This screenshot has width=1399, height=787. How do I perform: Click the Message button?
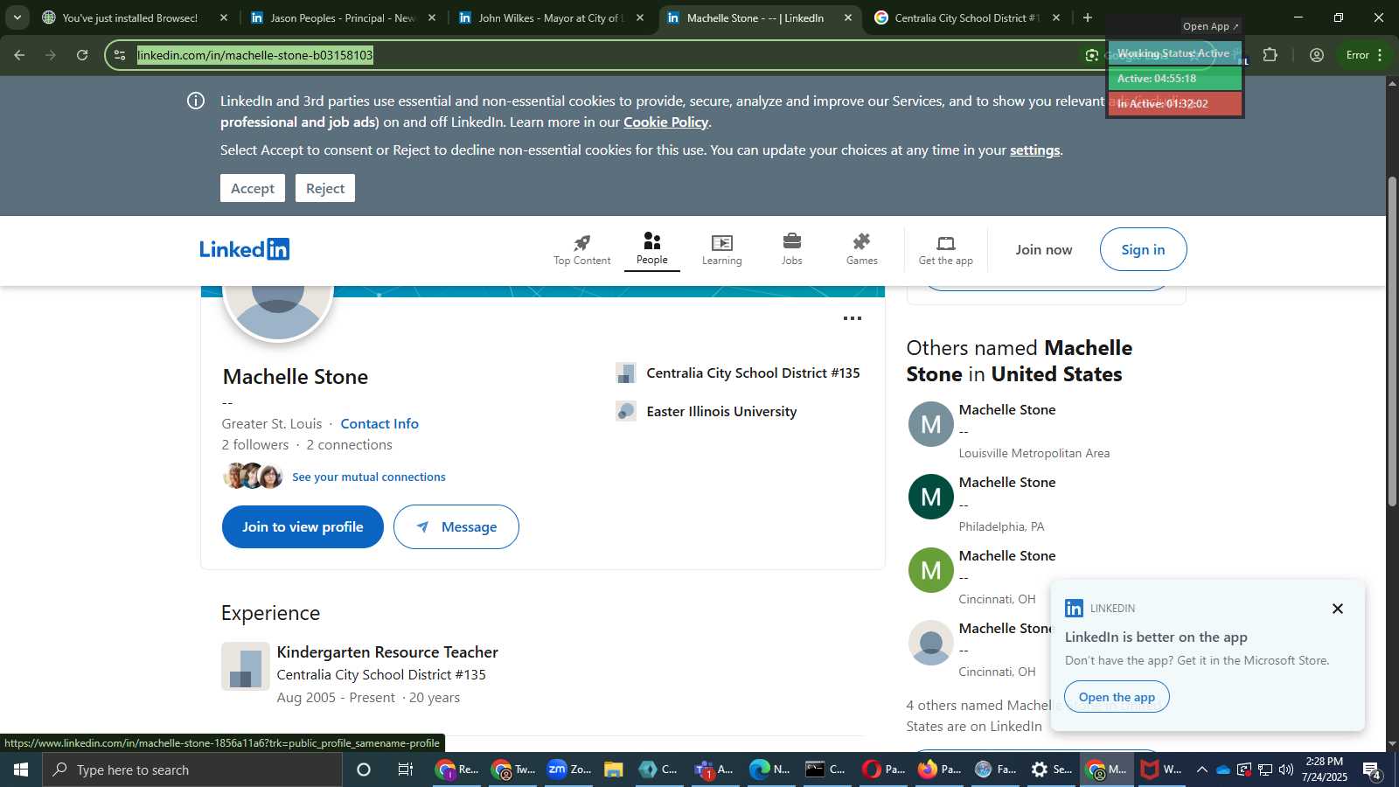pyautogui.click(x=456, y=526)
